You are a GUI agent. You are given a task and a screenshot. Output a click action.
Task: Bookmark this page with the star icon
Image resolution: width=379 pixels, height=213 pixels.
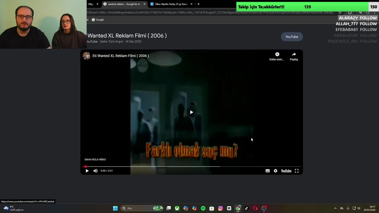point(340,12)
